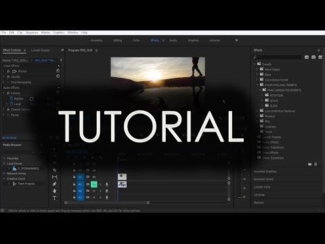This screenshot has width=325, height=244.
Task: Open Effect Controls panel menu
Action: click(24, 50)
